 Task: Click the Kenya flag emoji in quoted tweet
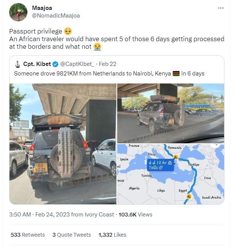176,73
